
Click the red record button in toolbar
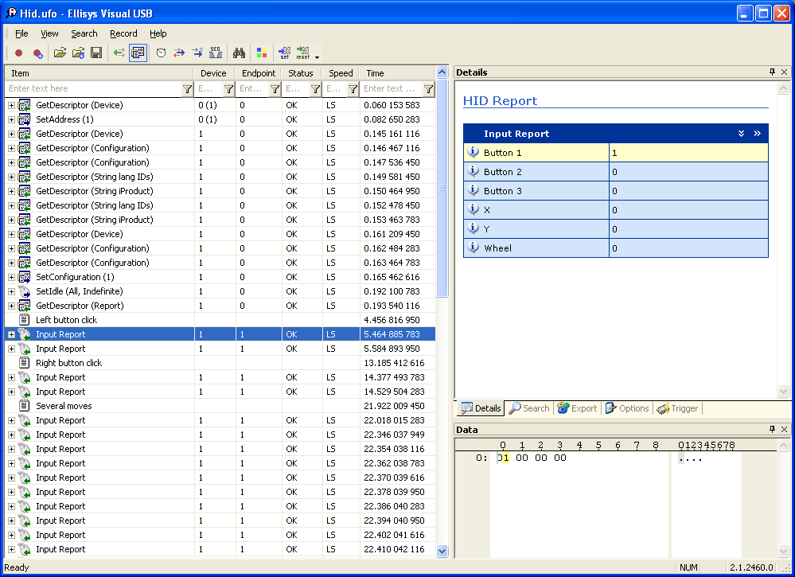point(18,53)
